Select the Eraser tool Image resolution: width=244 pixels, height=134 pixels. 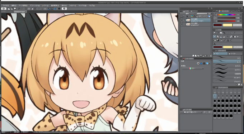coord(231,37)
